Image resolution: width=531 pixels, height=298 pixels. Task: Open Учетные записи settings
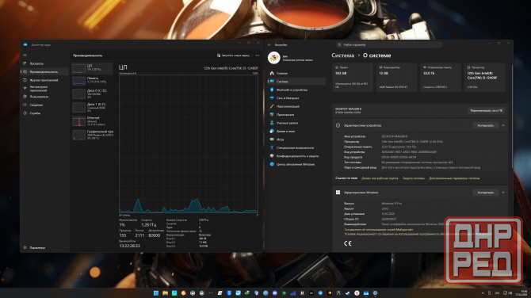[x=296, y=123]
